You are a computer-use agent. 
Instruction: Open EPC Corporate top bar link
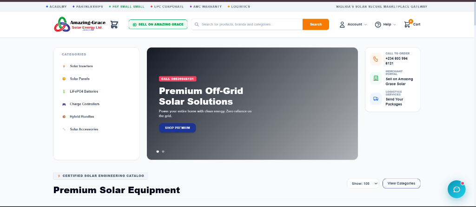pyautogui.click(x=167, y=6)
